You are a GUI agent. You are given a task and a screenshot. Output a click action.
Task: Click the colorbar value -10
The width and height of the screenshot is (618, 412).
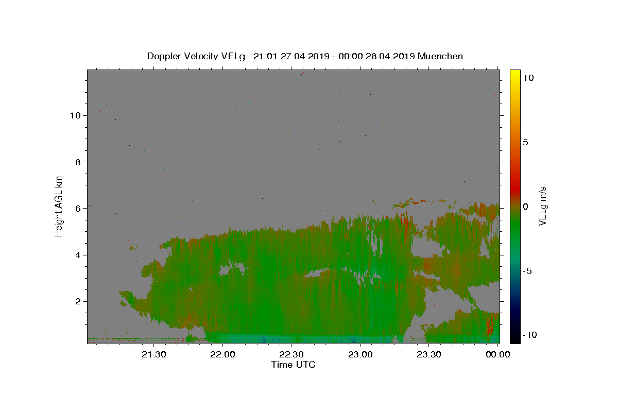click(x=529, y=335)
